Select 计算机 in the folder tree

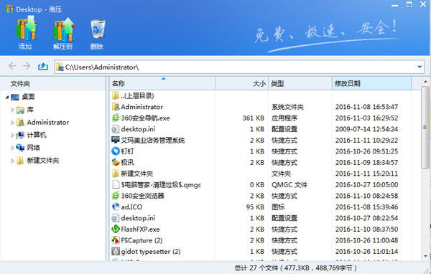(37, 135)
